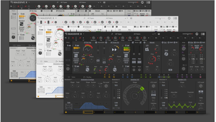The width and height of the screenshot is (216, 122).
Task: Click the orange icon at bottom-left footer
Action: pos(66,112)
